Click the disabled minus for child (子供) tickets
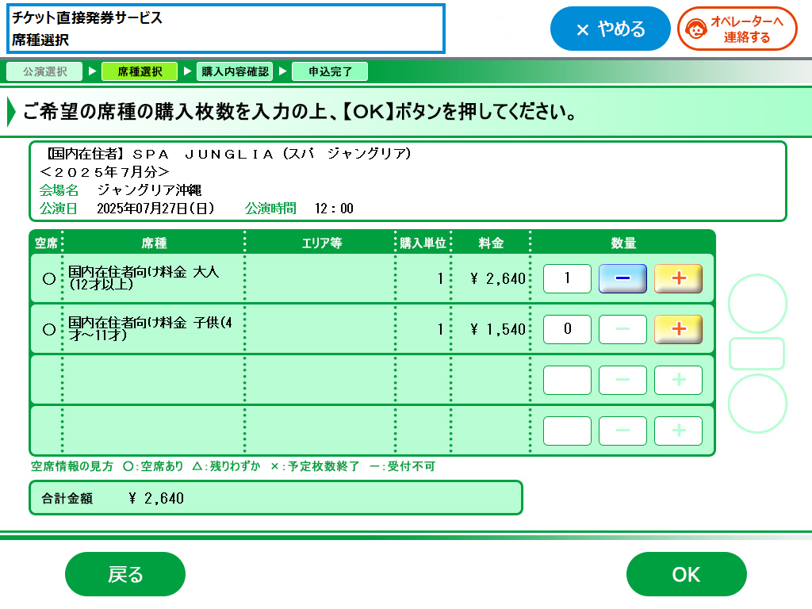812x609 pixels. 622,329
